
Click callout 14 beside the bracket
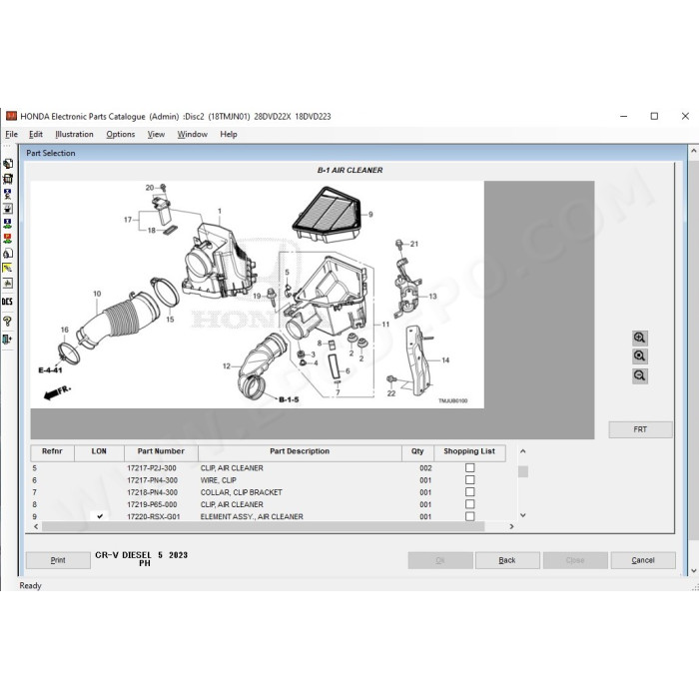pyautogui.click(x=445, y=360)
